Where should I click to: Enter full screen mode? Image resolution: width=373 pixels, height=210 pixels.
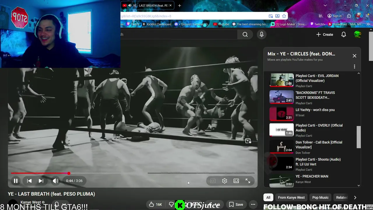(248, 181)
